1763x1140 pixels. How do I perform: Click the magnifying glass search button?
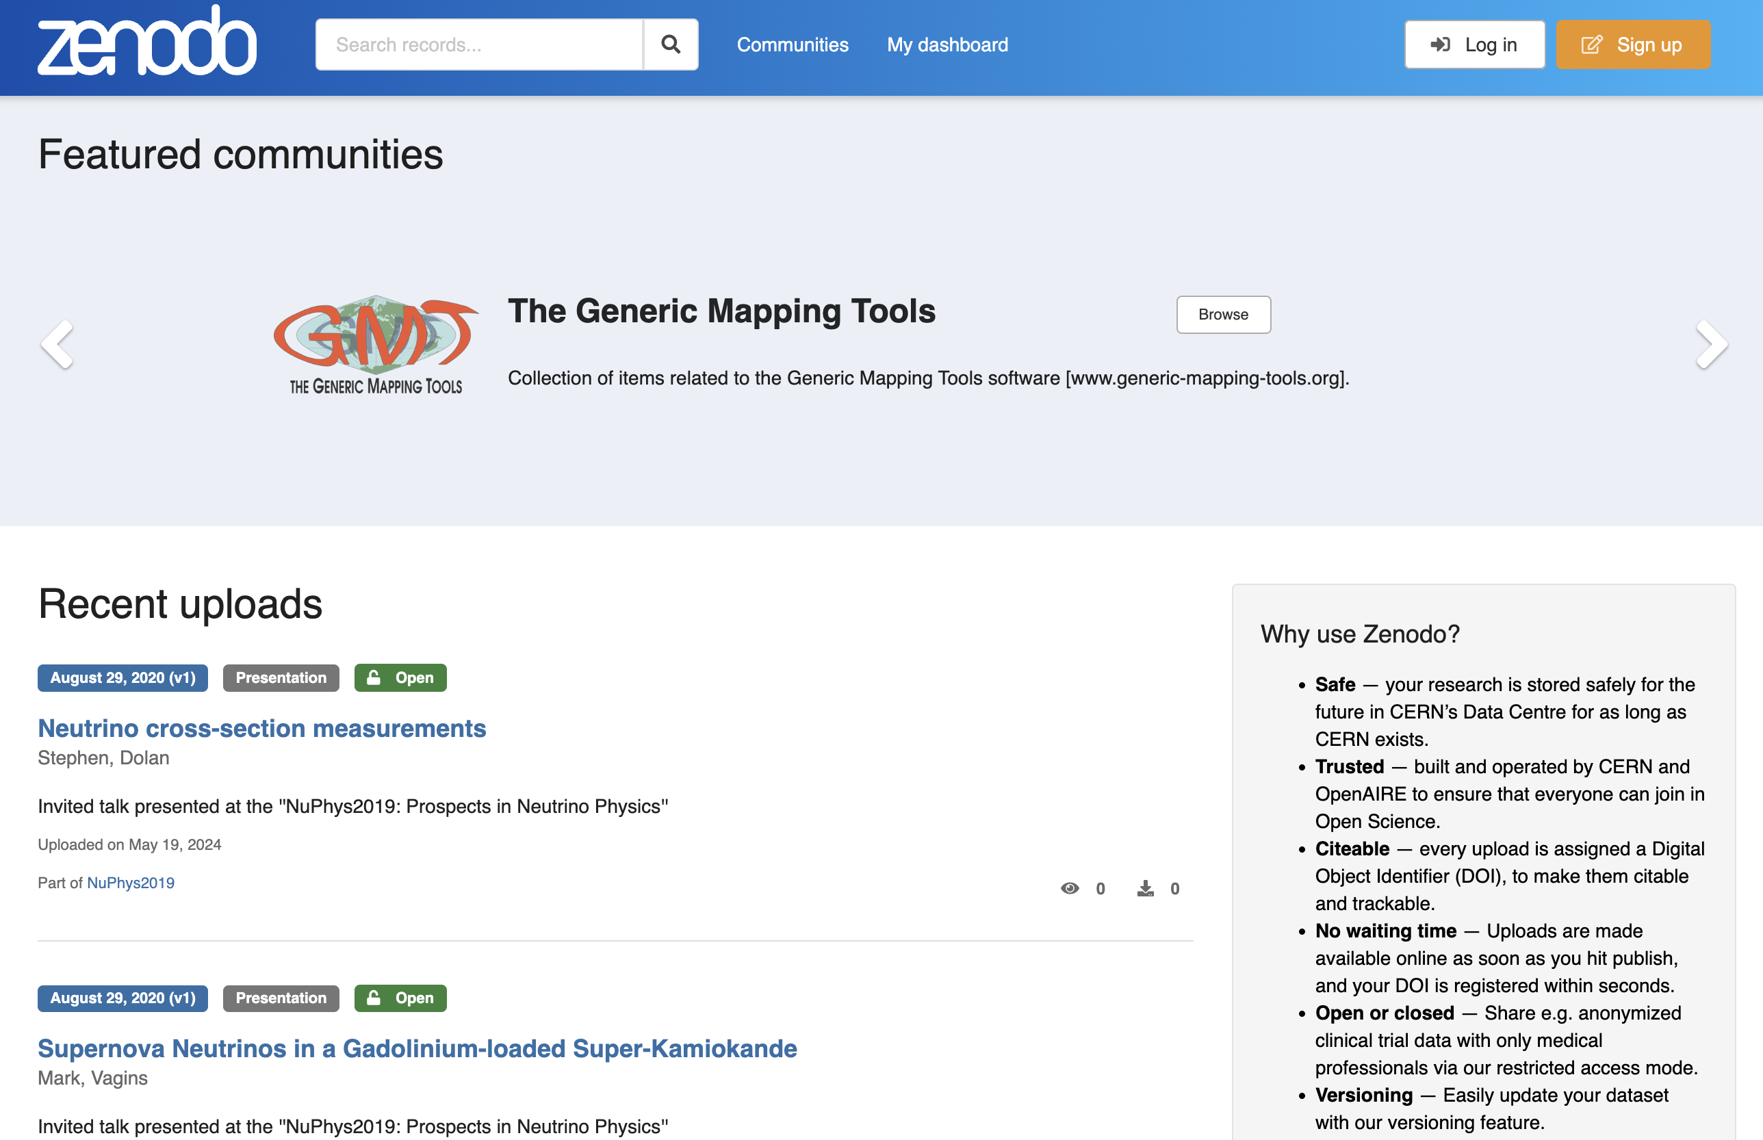[x=670, y=44]
